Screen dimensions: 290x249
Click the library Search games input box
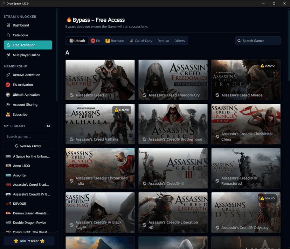click(28, 137)
